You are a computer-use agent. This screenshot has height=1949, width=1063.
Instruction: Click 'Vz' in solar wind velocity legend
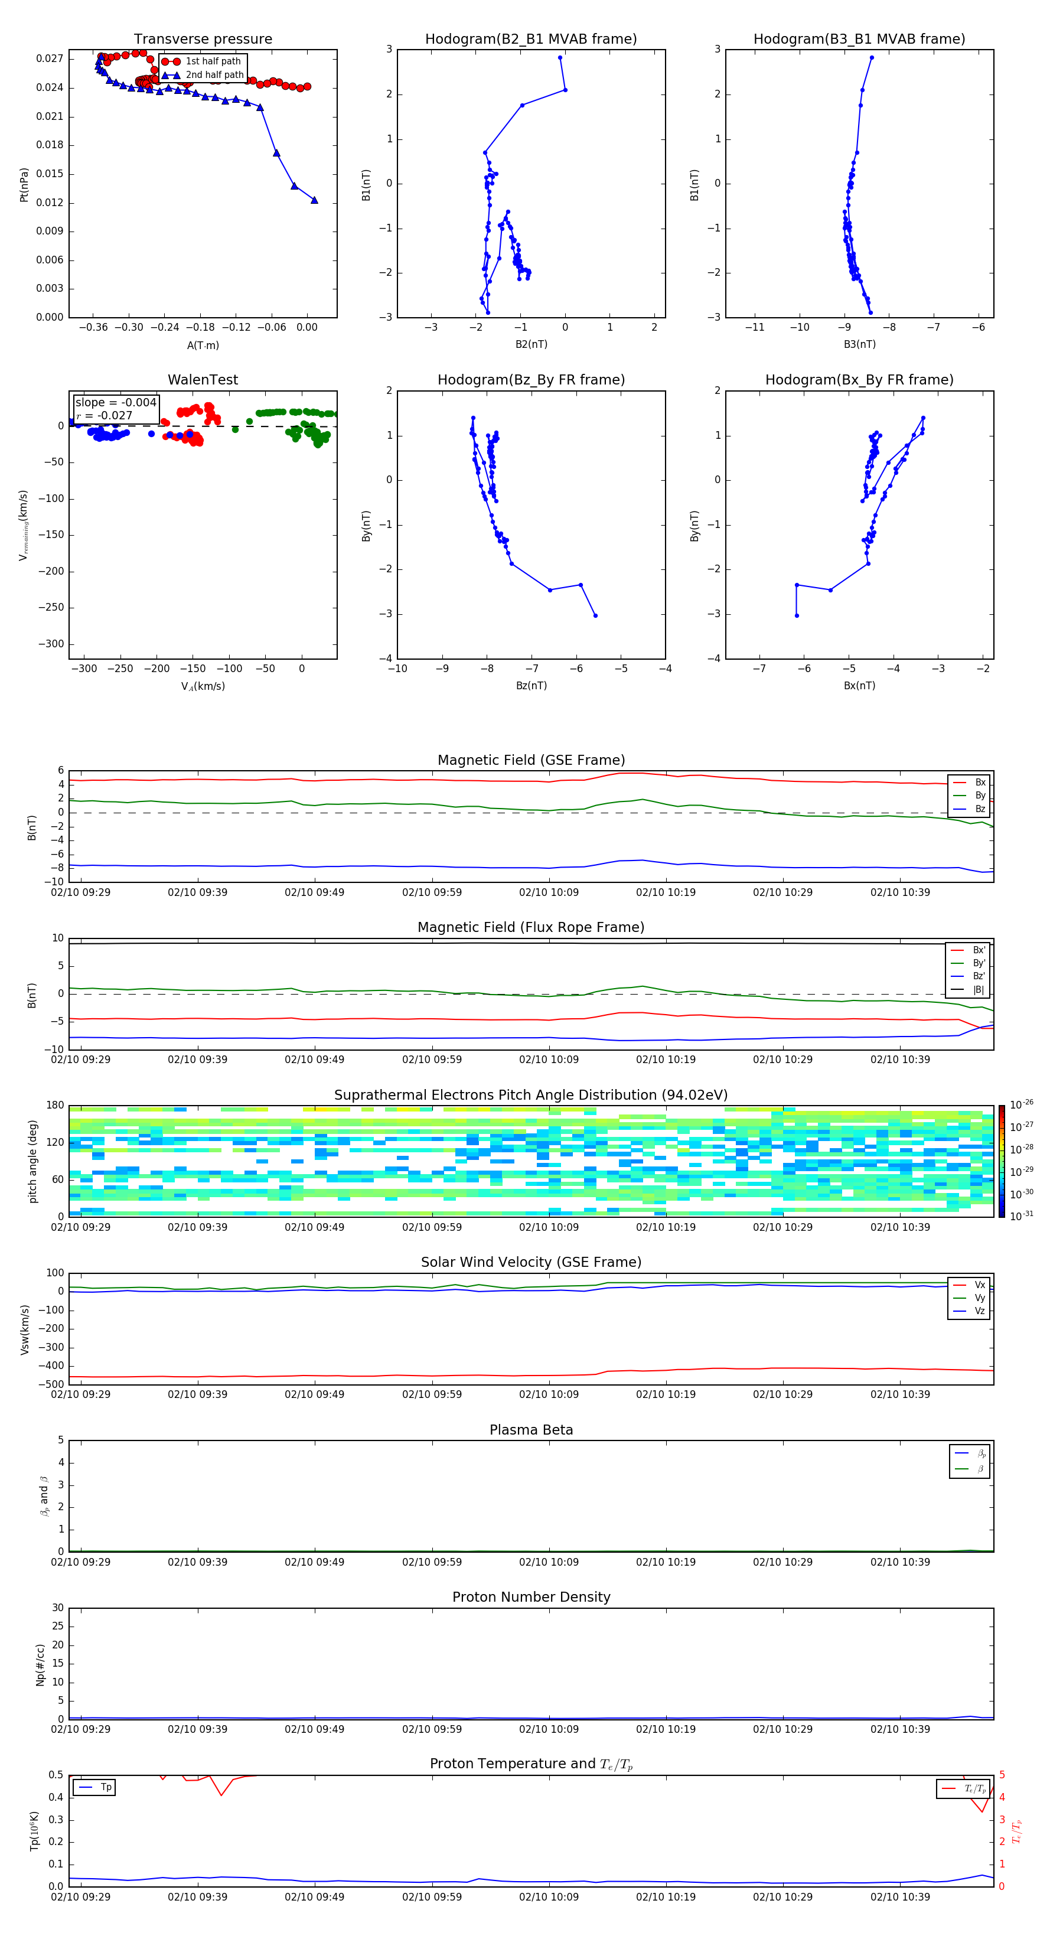tap(980, 1311)
